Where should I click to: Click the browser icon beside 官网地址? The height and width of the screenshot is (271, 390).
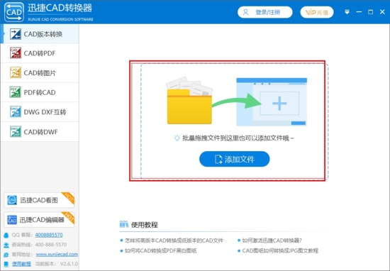6,255
